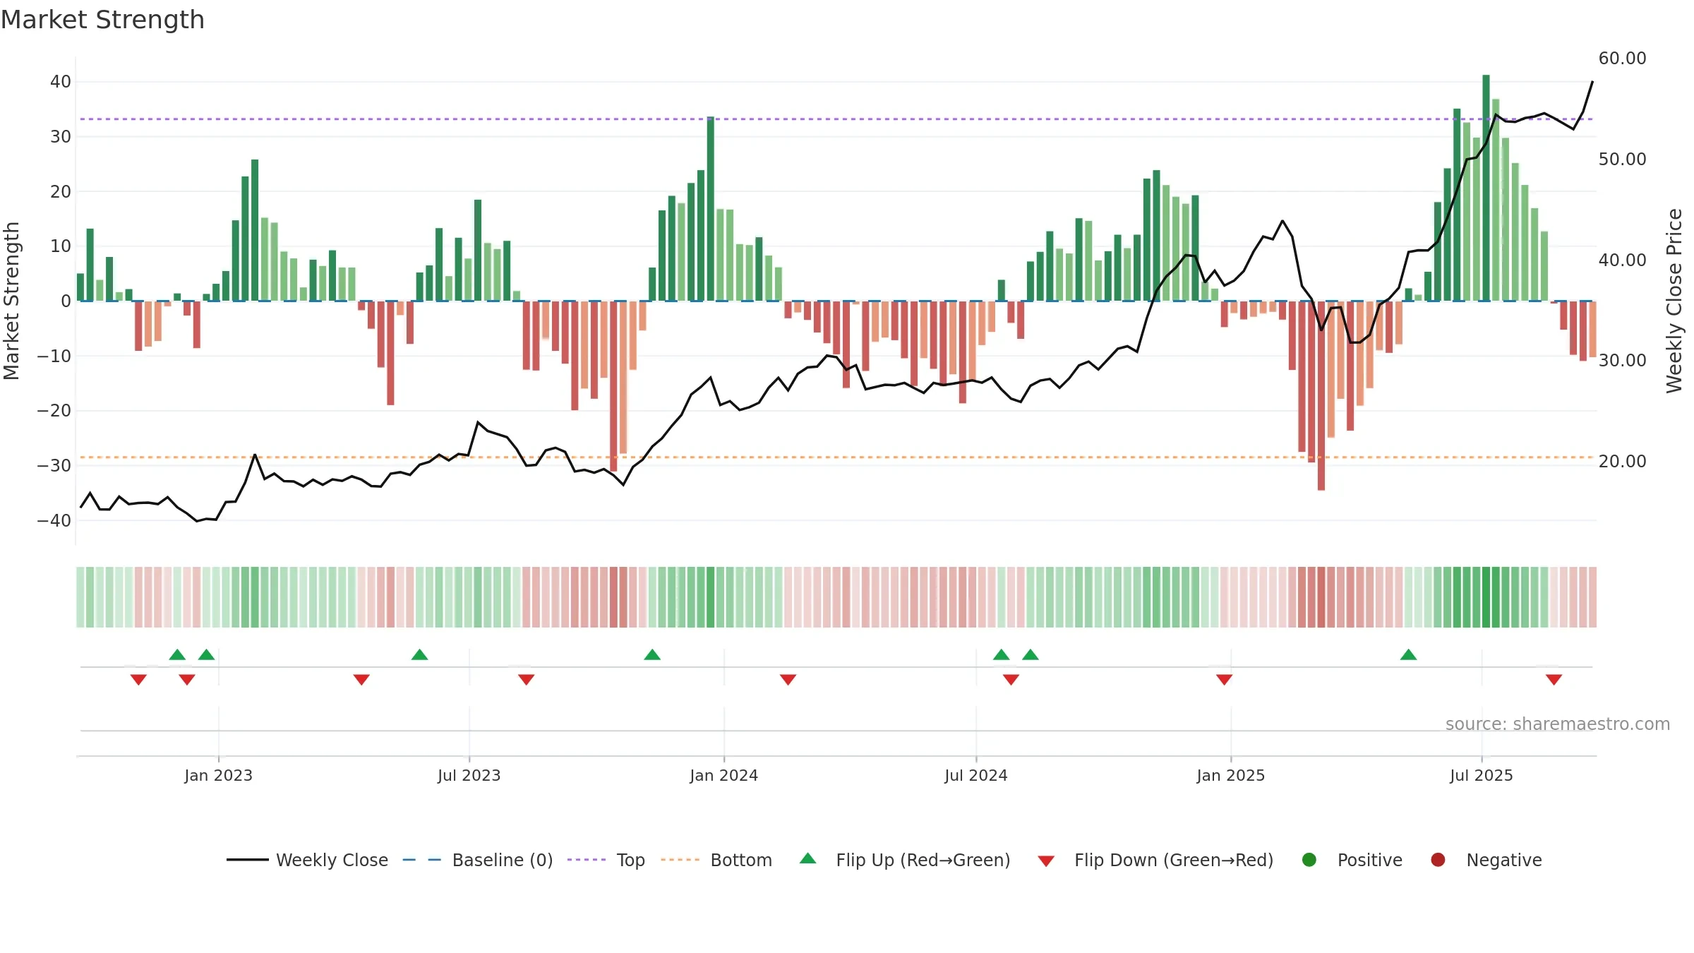Select the green flip-up marker between Jan and Jul 2023
Viewport: 1694px width, 953px height.
[x=419, y=654]
